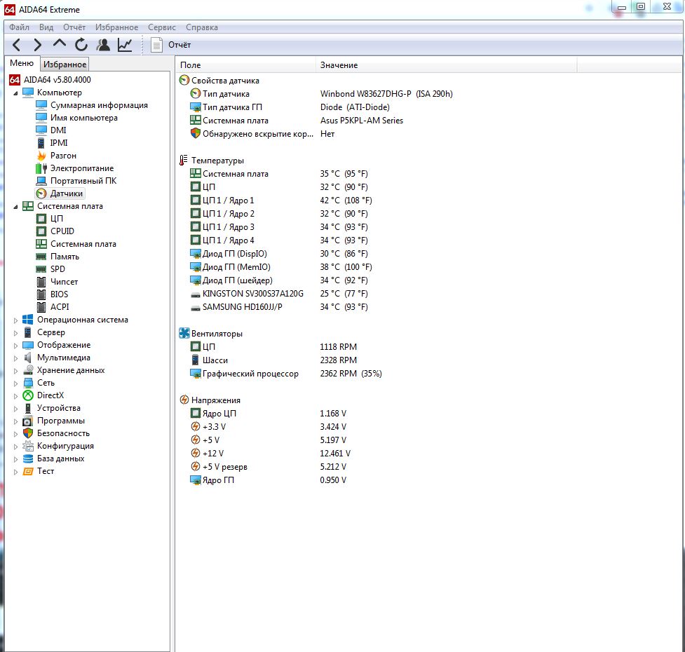Open the Чипсет chip icon
This screenshot has height=652, width=685.
pos(41,282)
